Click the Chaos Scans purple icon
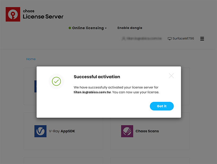 [x=127, y=131]
